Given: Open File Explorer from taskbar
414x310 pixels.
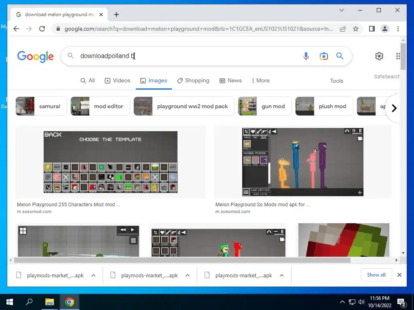Looking at the screenshot, I should [49, 302].
